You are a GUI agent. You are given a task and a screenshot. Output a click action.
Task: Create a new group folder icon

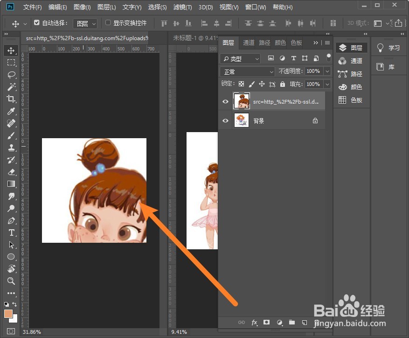[292, 322]
